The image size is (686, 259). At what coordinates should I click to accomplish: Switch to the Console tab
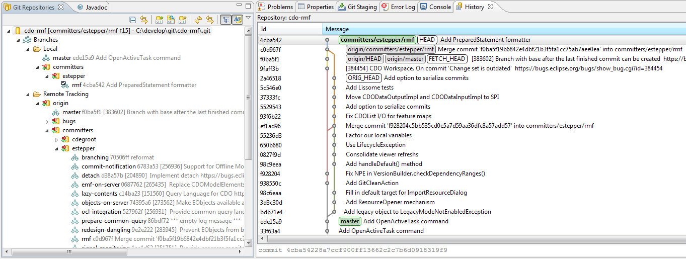436,7
